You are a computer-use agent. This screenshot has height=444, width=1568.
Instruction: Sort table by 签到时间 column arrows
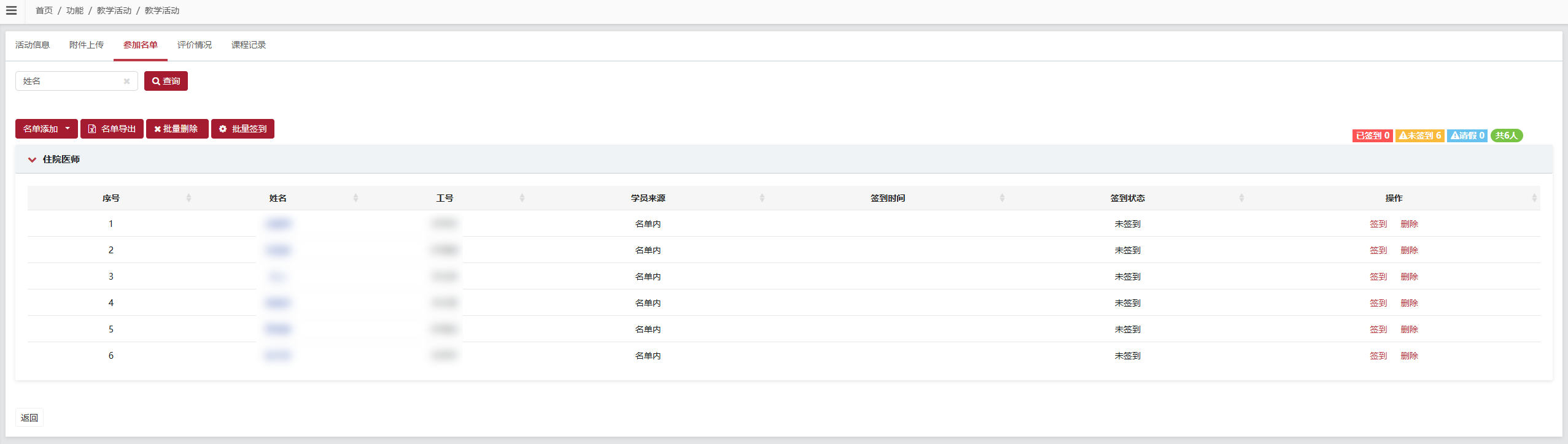coord(1002,198)
